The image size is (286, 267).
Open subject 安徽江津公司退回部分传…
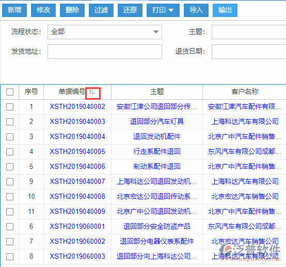[157, 107]
